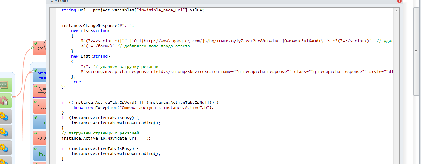Viewport: 421px width, 164px height.
Task: Select the {cou counter block
Action: [39, 48]
